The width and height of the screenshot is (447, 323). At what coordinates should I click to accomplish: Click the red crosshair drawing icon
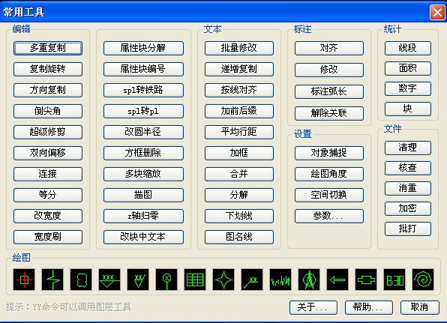coord(24,280)
